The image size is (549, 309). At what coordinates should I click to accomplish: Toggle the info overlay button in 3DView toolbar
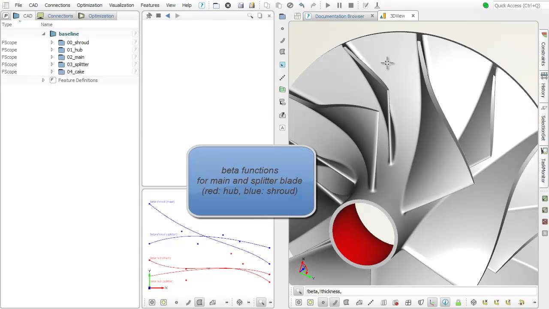click(445, 303)
